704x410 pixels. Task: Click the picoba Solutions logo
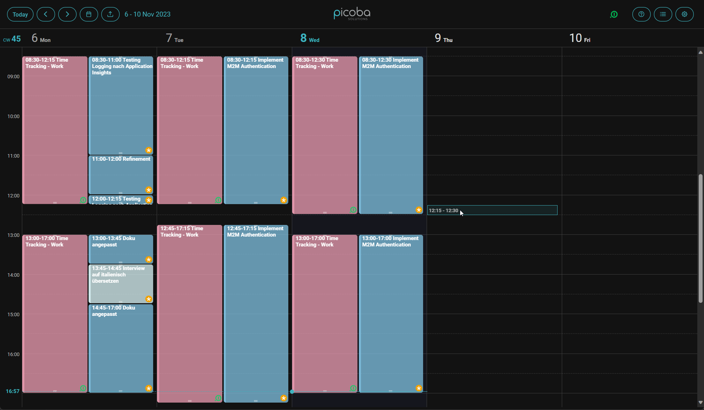[351, 14]
